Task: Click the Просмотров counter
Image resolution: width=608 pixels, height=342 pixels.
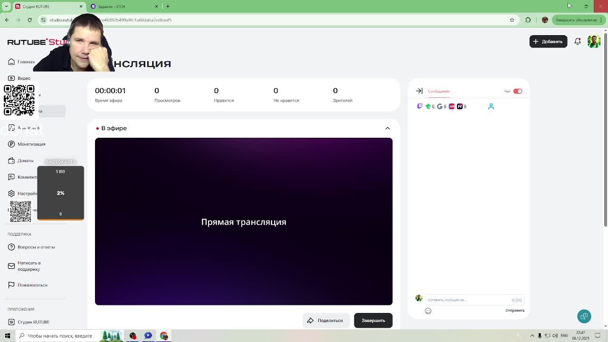Action: (x=167, y=95)
